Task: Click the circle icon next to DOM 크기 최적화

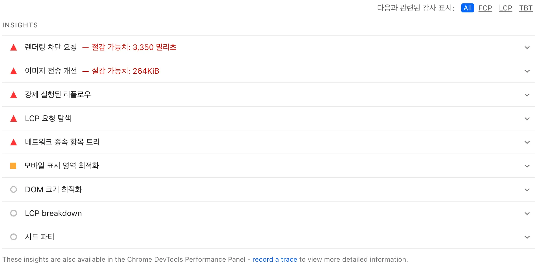Action: tap(14, 189)
